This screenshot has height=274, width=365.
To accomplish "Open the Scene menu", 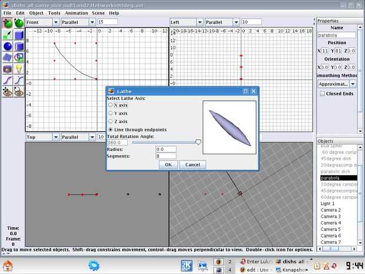I will pyautogui.click(x=98, y=13).
